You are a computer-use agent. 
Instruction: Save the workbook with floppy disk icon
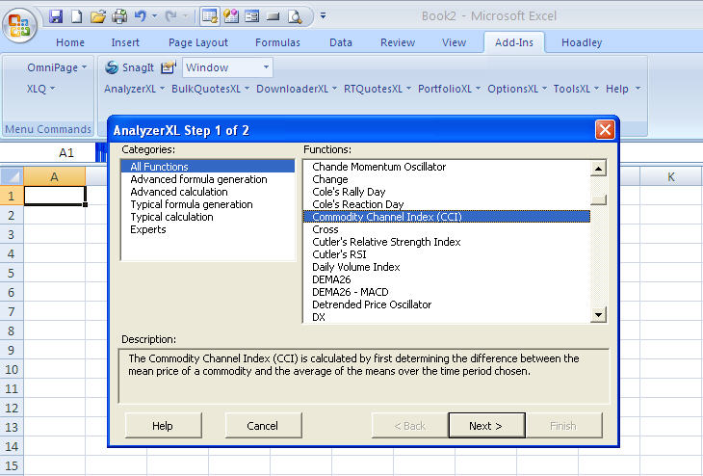point(56,16)
